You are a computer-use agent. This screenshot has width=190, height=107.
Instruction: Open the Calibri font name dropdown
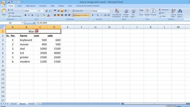point(37,11)
